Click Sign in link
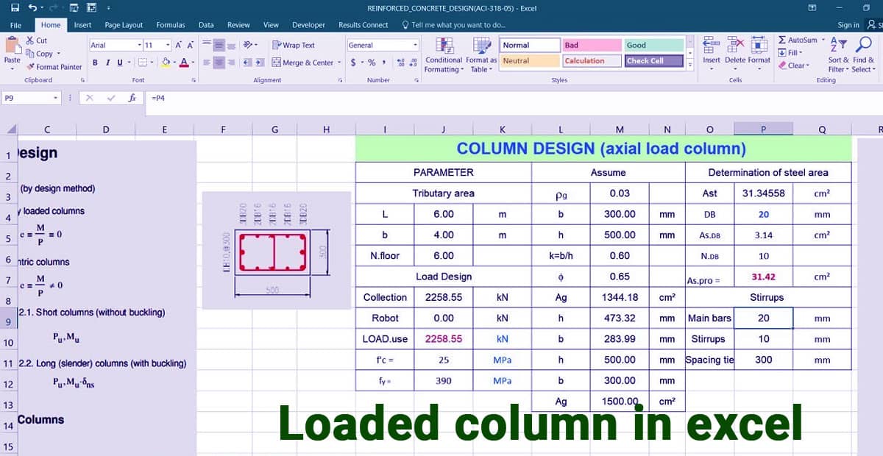Screen dimensions: 883x456 point(848,25)
